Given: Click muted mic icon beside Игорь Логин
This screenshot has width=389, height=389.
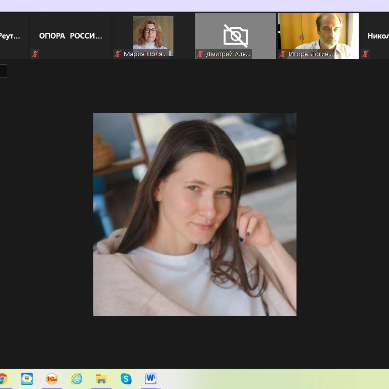Looking at the screenshot, I should 283,54.
